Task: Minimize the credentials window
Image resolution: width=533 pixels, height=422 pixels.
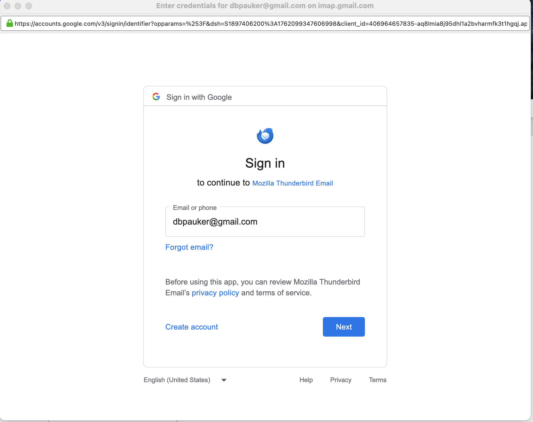Action: click(x=18, y=6)
